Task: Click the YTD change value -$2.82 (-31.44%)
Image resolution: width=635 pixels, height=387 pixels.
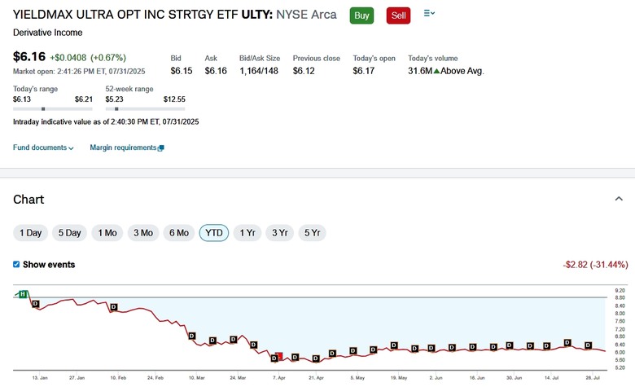Action: [595, 265]
